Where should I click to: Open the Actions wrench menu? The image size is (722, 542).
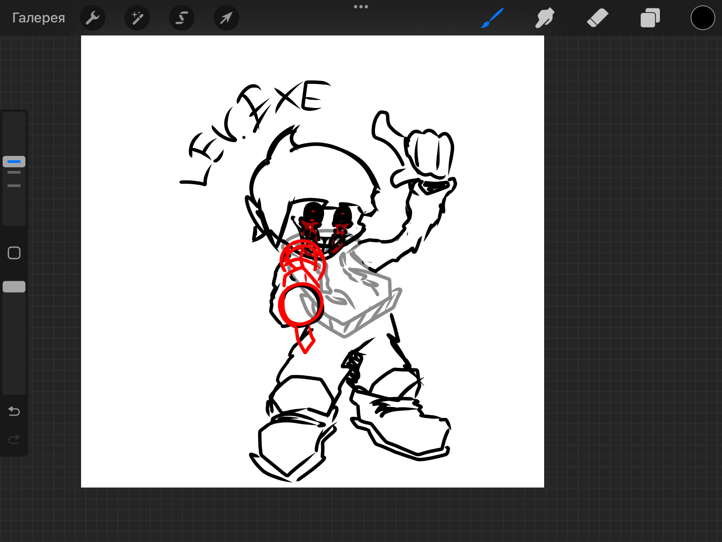click(x=92, y=18)
